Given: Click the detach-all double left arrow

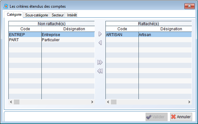Looking at the screenshot, I should pyautogui.click(x=100, y=71).
